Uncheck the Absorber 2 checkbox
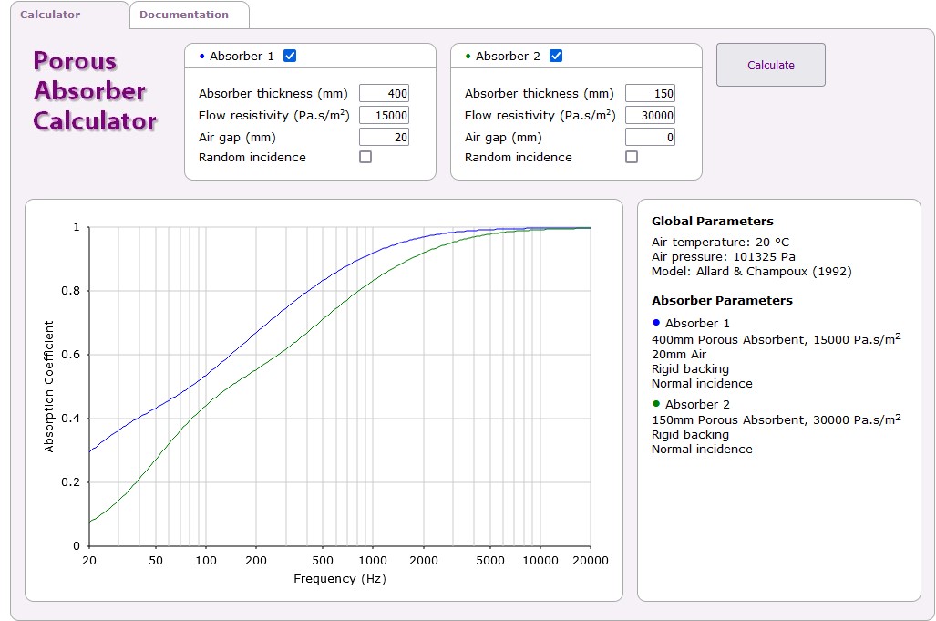 (556, 56)
